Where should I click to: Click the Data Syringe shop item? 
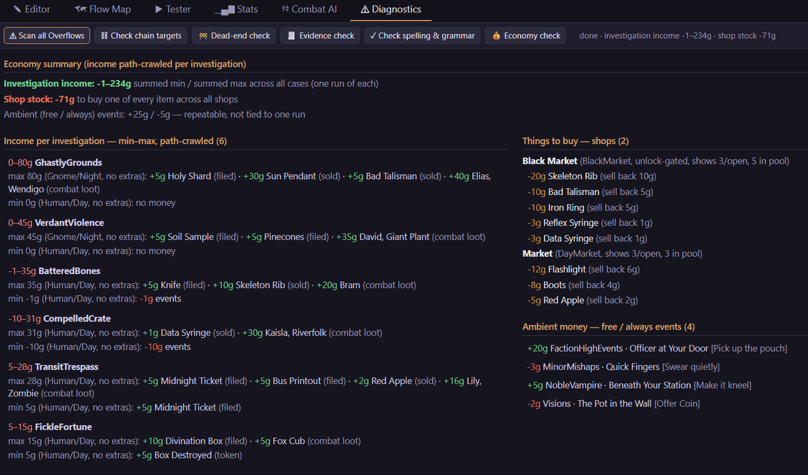coord(568,238)
